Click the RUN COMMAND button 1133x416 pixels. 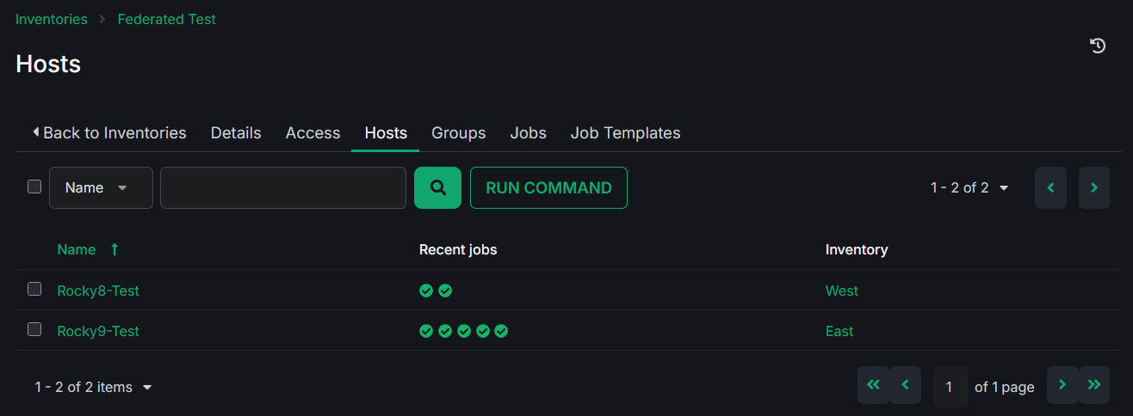[548, 187]
